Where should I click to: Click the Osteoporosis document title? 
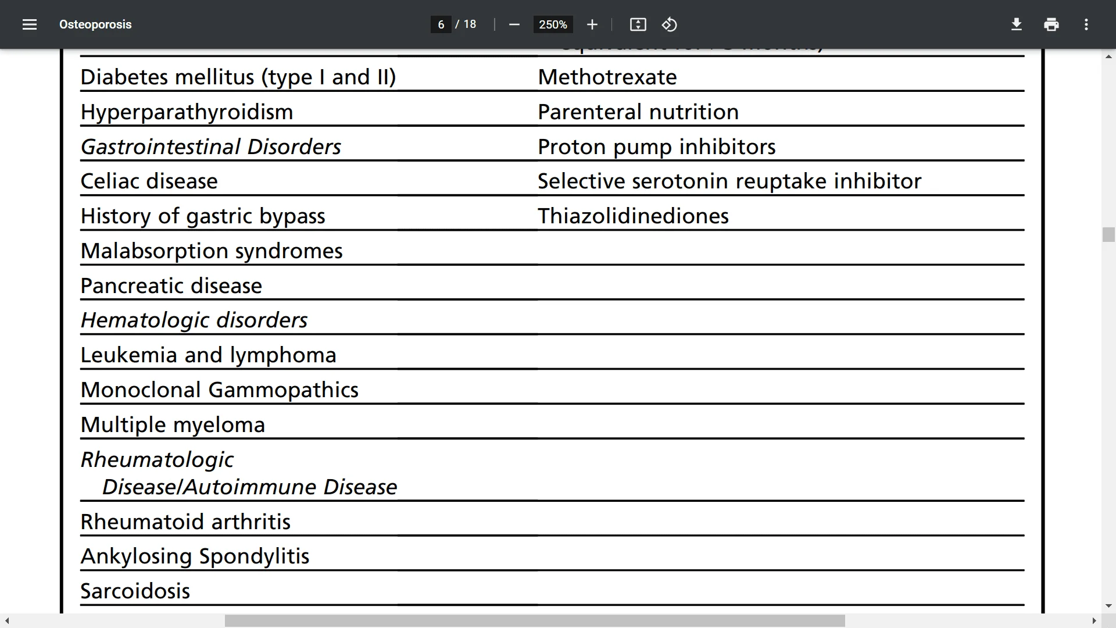[95, 24]
